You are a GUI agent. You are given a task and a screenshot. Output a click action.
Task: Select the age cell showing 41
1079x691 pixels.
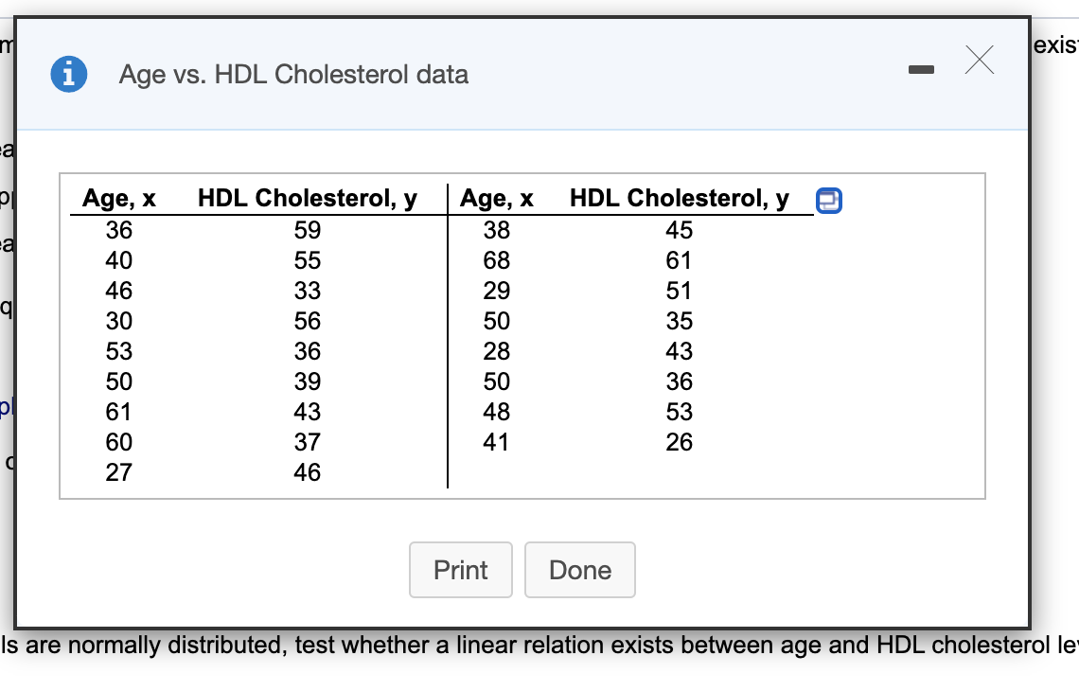pos(496,442)
